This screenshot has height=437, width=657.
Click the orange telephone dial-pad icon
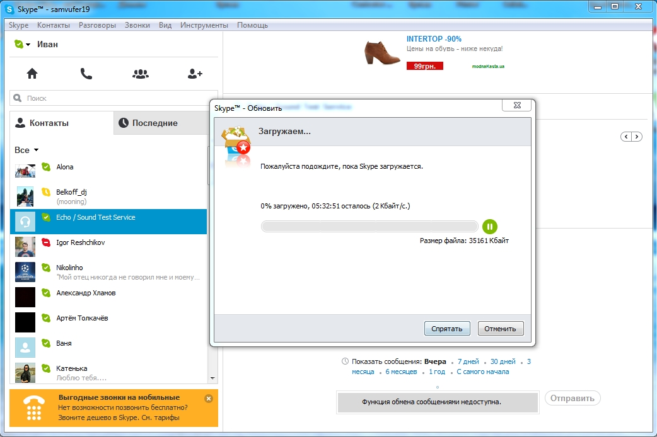(34, 407)
